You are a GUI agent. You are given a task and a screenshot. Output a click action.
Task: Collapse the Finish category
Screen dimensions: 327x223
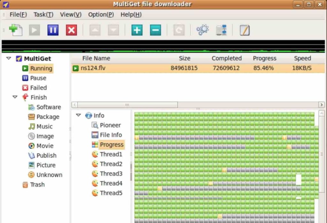point(15,97)
